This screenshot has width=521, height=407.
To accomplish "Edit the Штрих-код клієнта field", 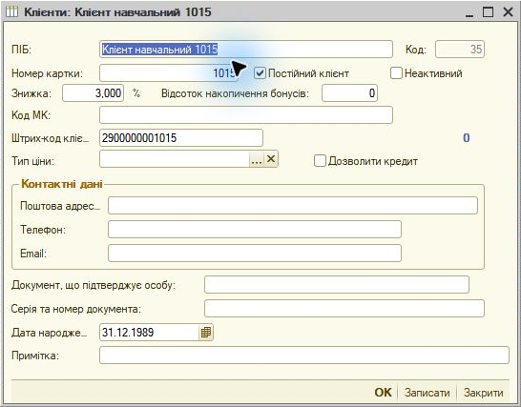I will pyautogui.click(x=181, y=138).
